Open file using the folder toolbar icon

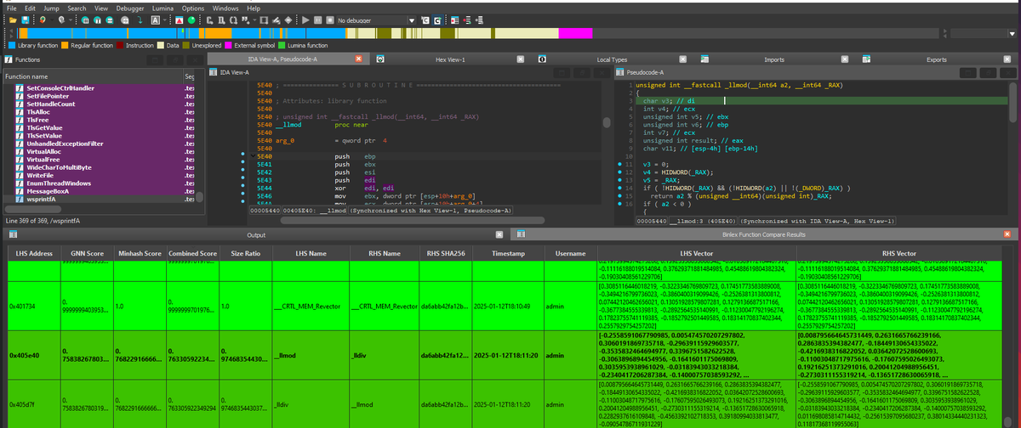pos(13,20)
